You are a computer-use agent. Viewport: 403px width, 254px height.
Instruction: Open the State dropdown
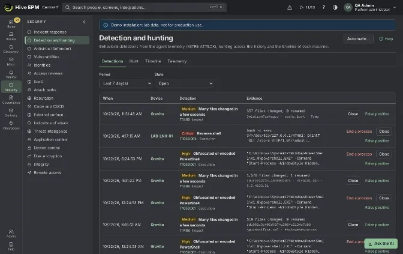coord(184,83)
